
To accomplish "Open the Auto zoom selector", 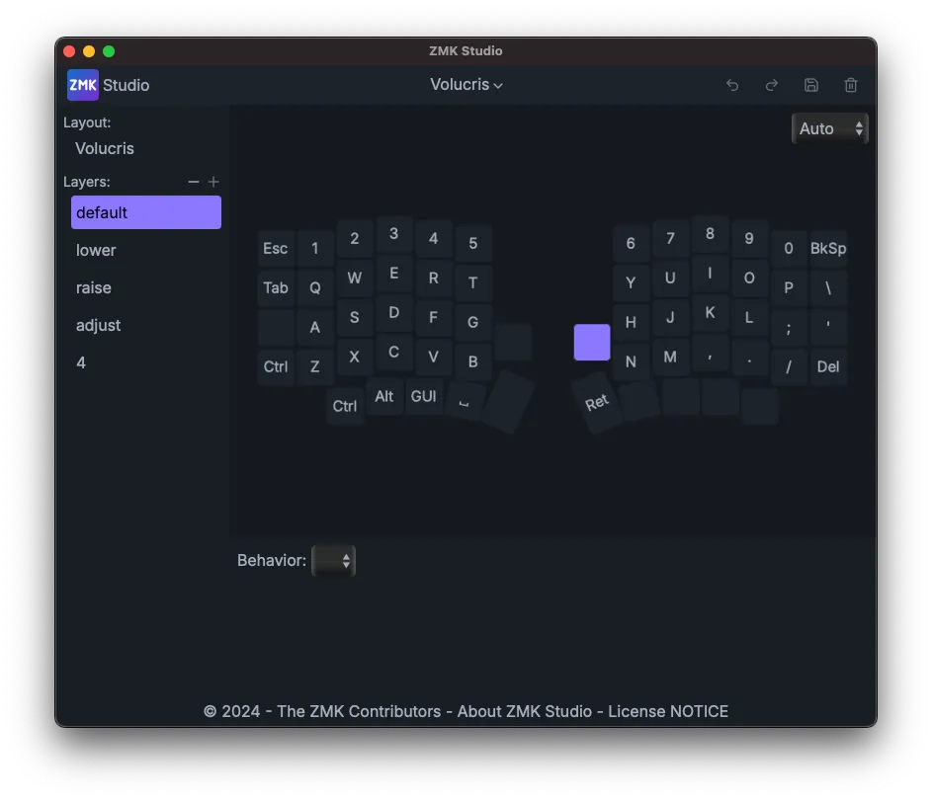I will click(x=830, y=128).
